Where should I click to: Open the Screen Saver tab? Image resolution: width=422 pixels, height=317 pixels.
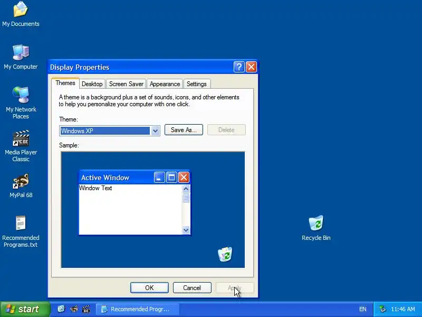(126, 84)
